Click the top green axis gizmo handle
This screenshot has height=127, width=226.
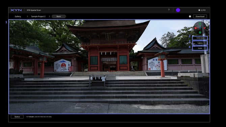pyautogui.click(x=200, y=24)
